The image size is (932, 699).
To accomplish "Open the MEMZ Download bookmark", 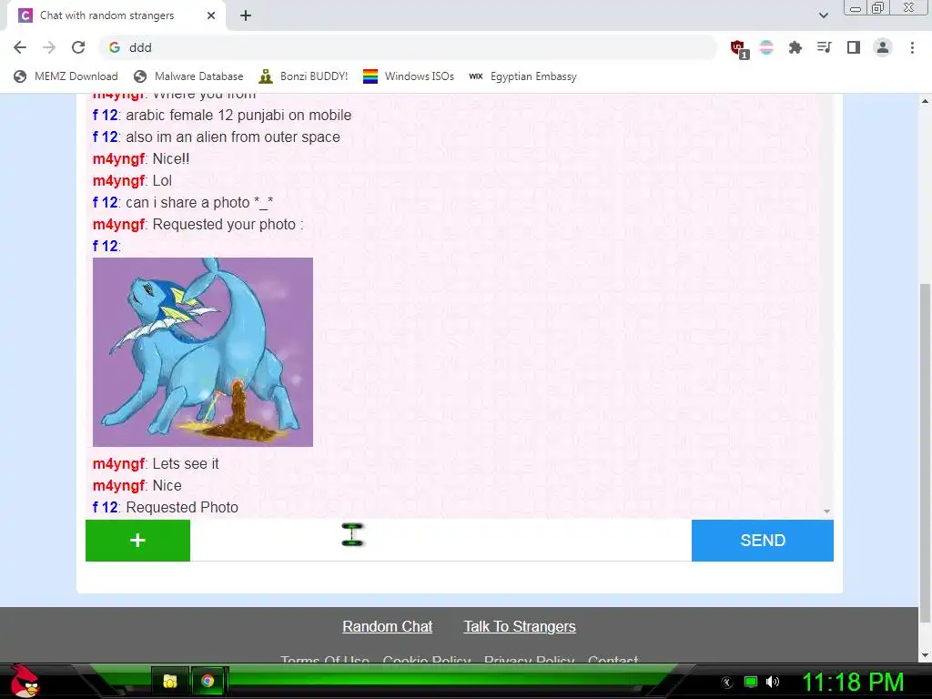I will 66,76.
